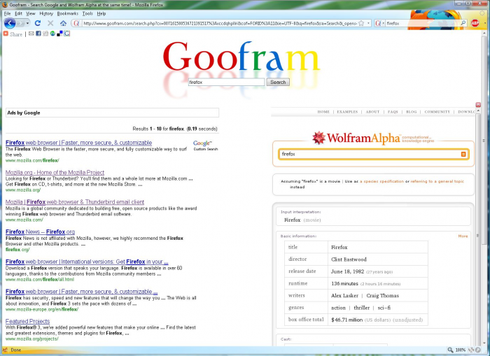This screenshot has width=490, height=356.
Task: Open the Tools menu
Action: click(87, 14)
